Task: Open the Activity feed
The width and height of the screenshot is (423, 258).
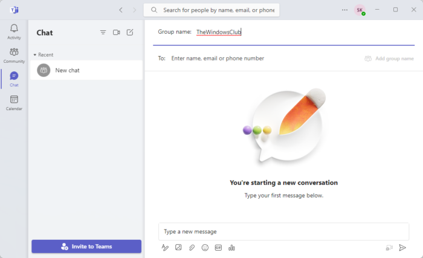Action: (x=14, y=32)
